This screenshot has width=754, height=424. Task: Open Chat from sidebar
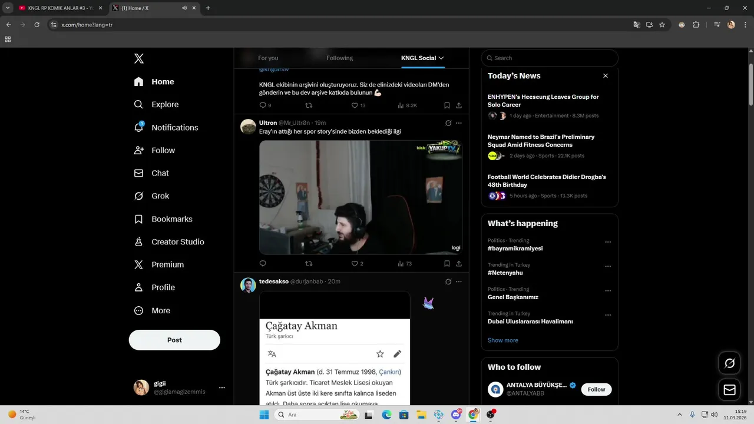point(152,173)
